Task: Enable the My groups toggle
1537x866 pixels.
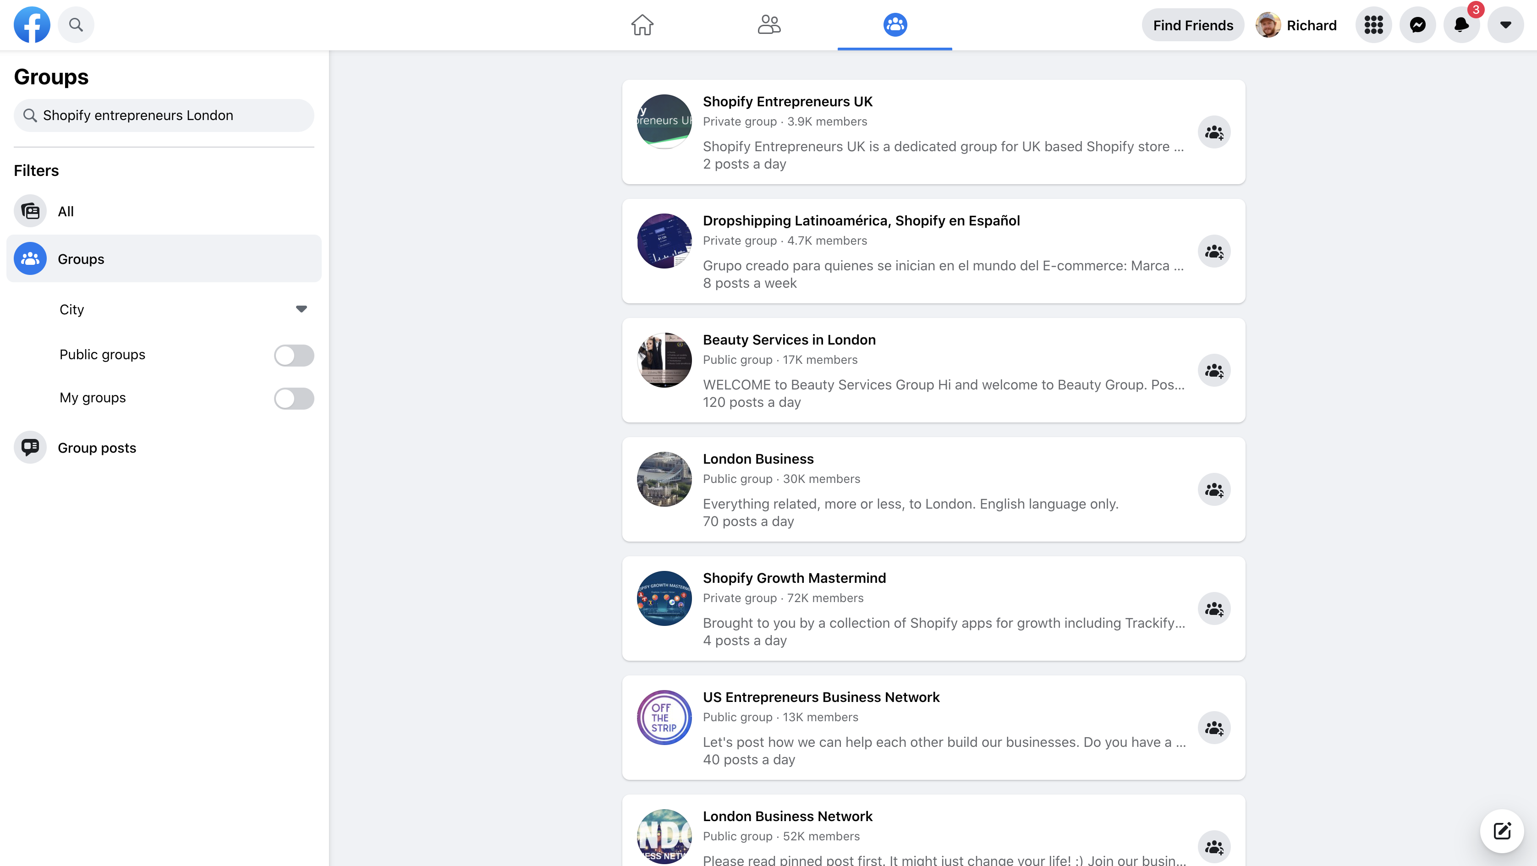Action: (294, 399)
